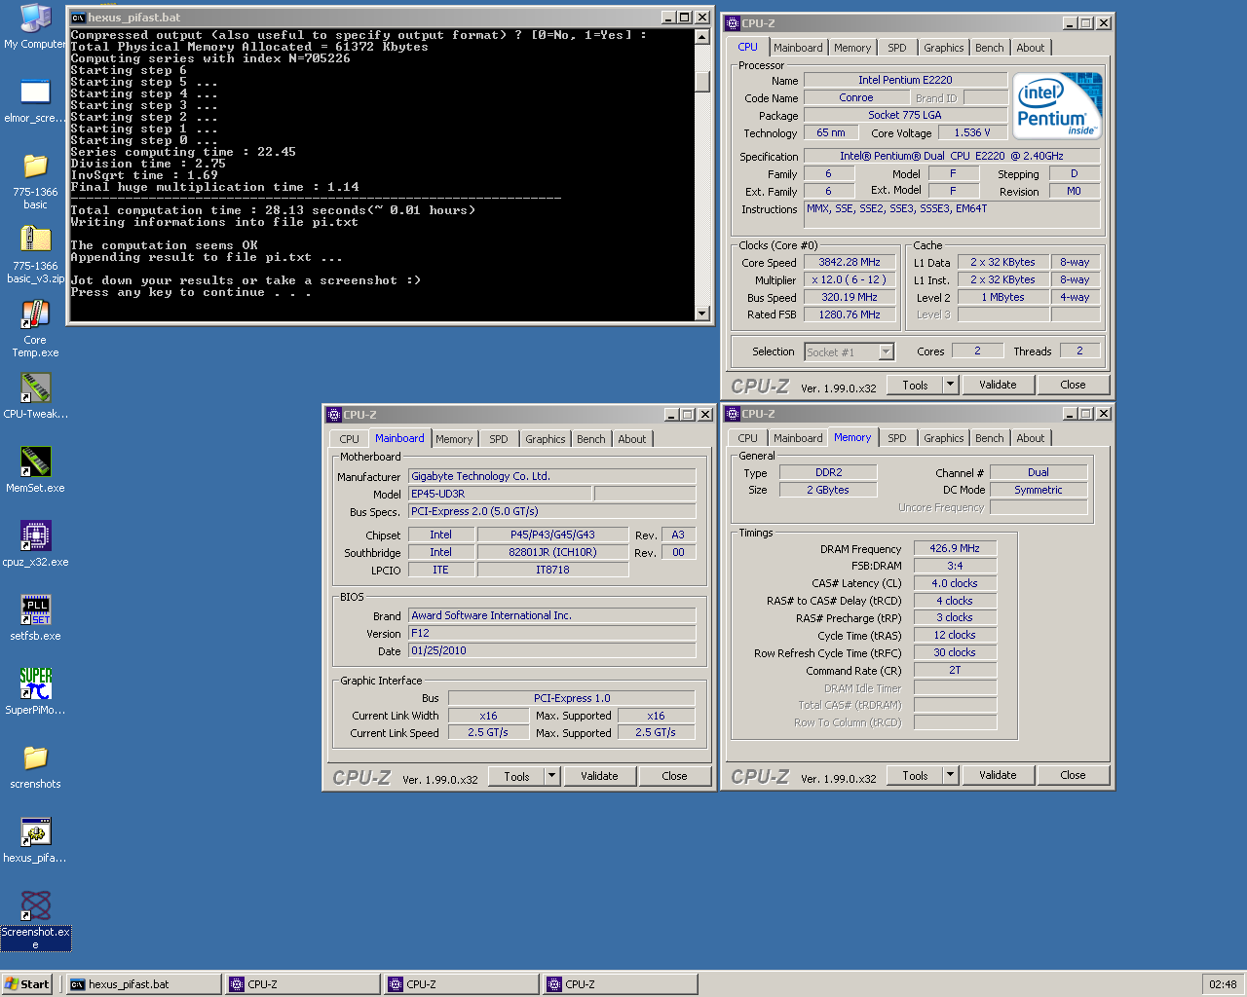The width and height of the screenshot is (1247, 997).
Task: Activate the first CPU-Z taskbar button
Action: [x=302, y=984]
